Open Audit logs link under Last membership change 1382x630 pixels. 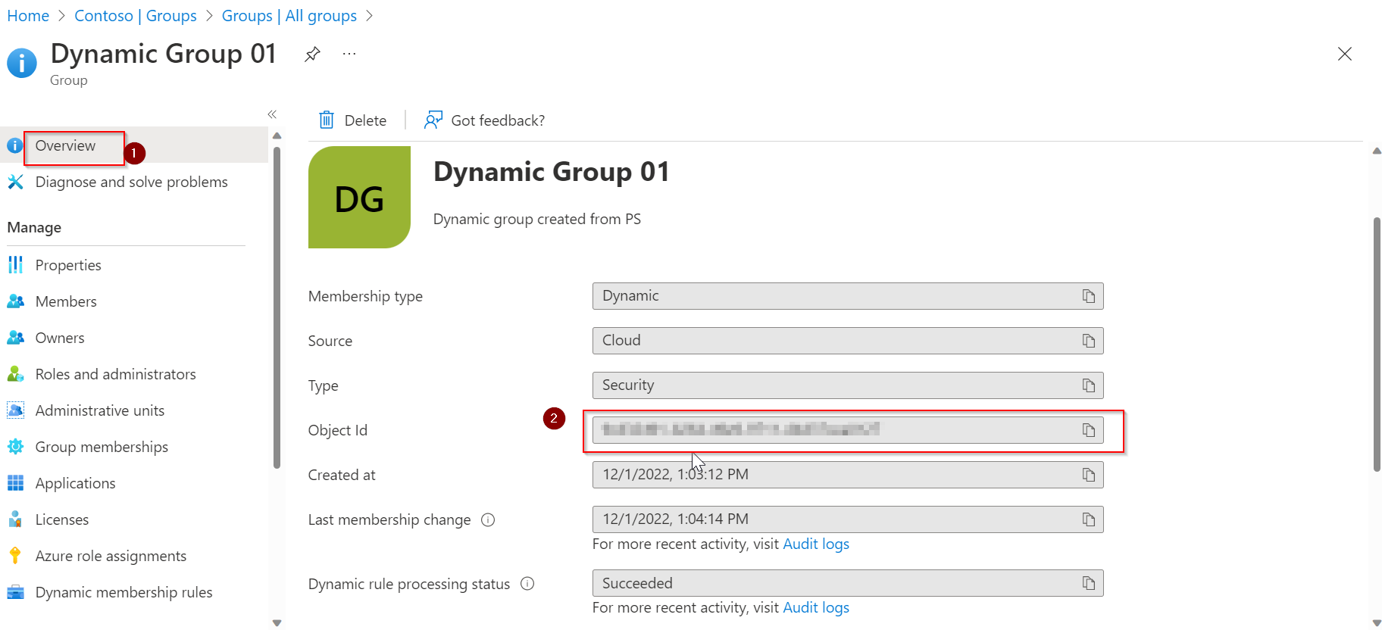(x=815, y=544)
